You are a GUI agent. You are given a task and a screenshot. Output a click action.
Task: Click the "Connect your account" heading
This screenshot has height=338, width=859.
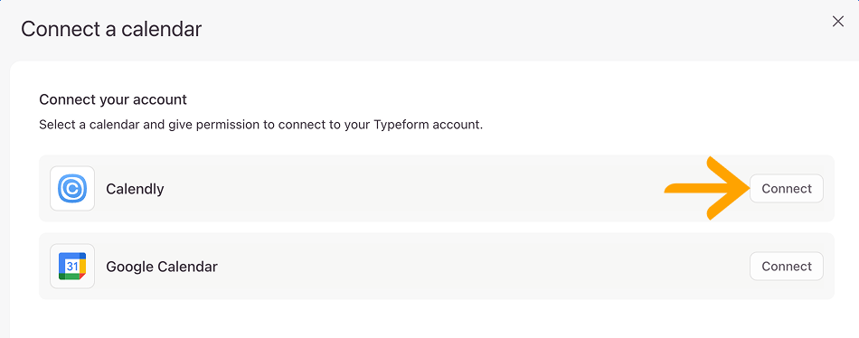[x=113, y=99]
